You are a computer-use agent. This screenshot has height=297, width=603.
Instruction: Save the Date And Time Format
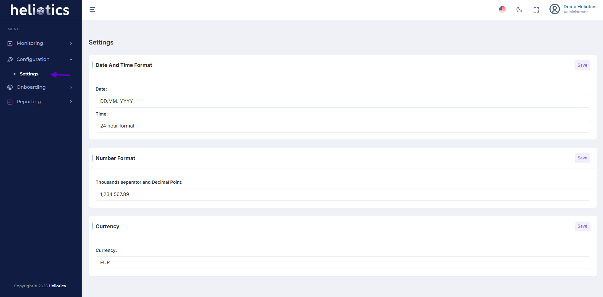[582, 65]
